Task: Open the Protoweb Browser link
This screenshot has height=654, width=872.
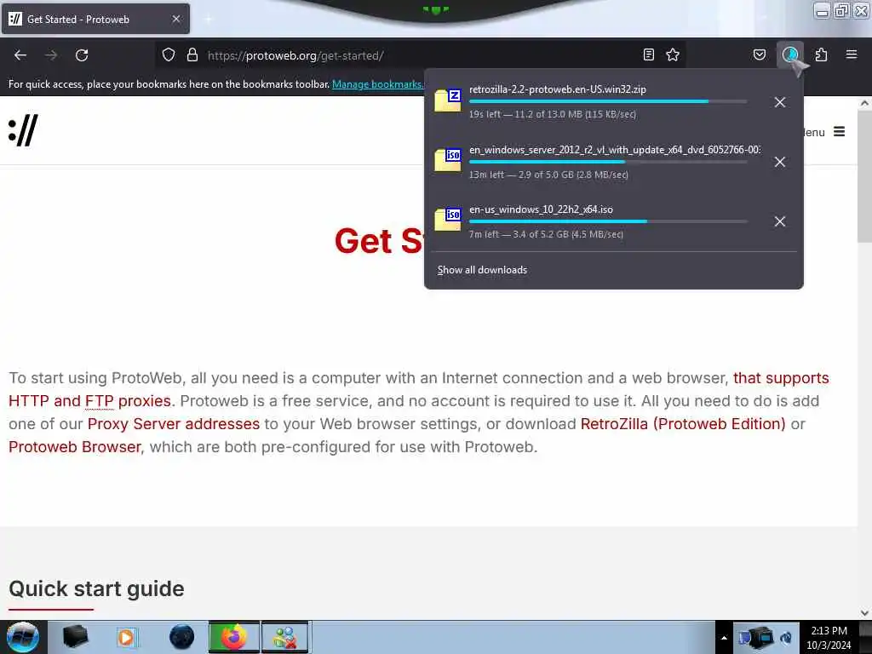Action: tap(75, 447)
